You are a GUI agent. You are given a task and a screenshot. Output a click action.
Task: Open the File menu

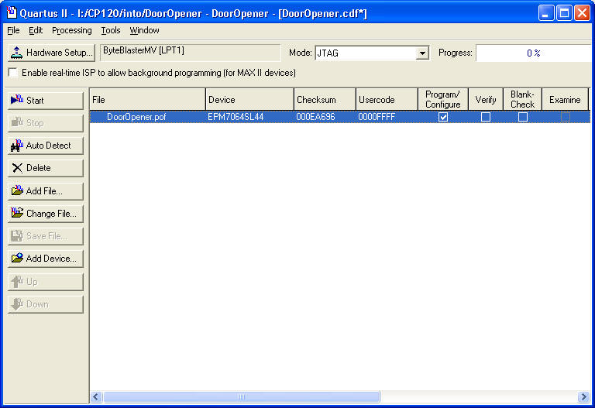click(13, 30)
